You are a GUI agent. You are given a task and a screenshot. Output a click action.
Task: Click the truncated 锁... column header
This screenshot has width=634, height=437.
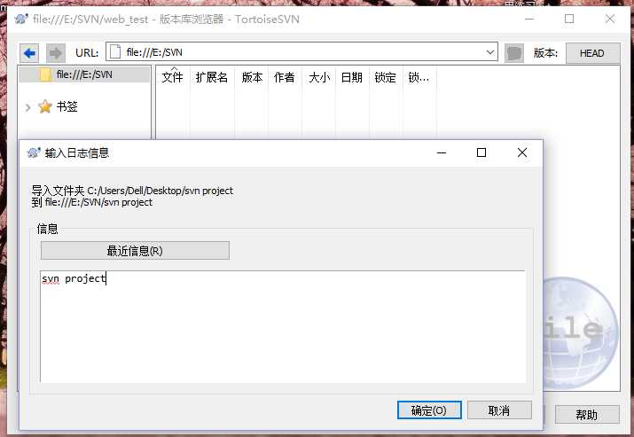point(419,77)
